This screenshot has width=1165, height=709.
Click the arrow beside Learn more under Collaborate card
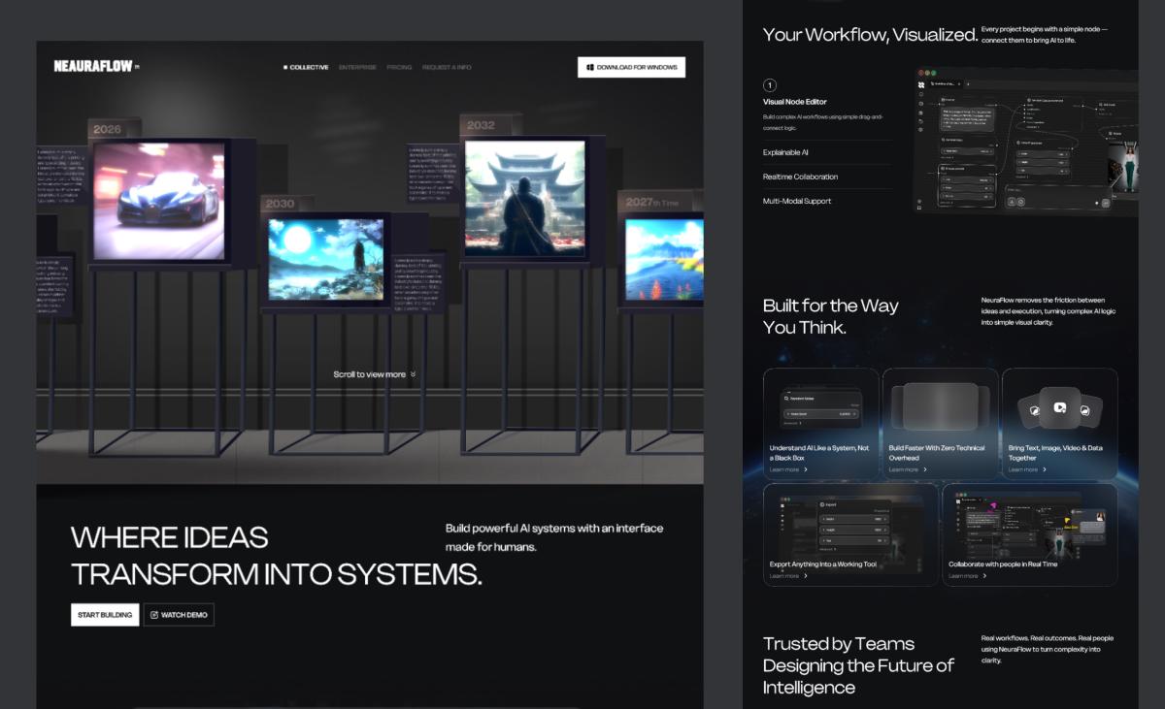984,576
